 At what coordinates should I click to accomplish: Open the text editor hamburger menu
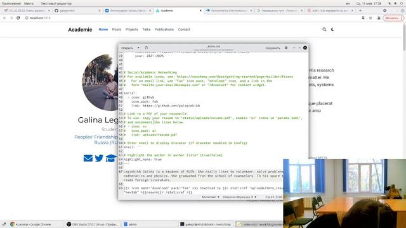click(286, 48)
